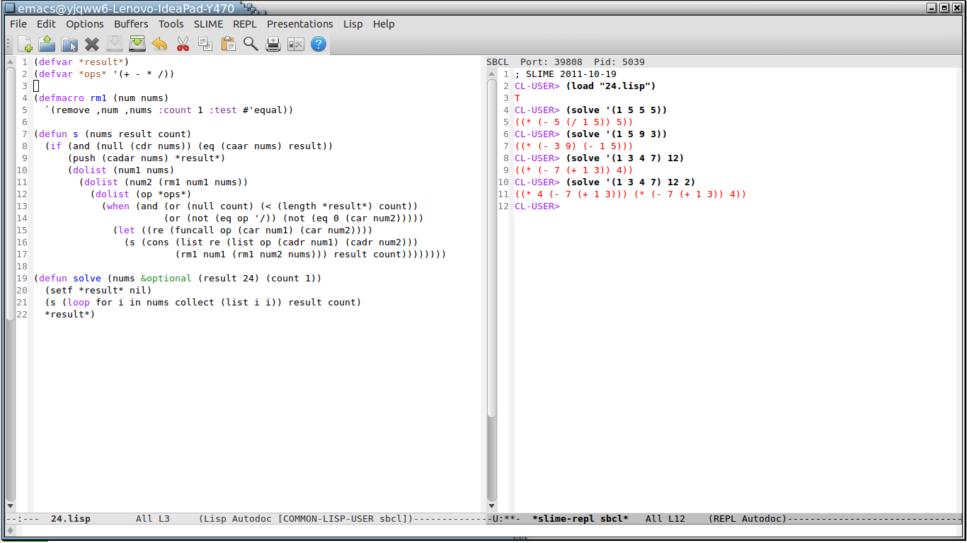Screen dimensions: 967x543
Task: Click scroll-up arrow of 24.lisp pane
Action: [11, 63]
